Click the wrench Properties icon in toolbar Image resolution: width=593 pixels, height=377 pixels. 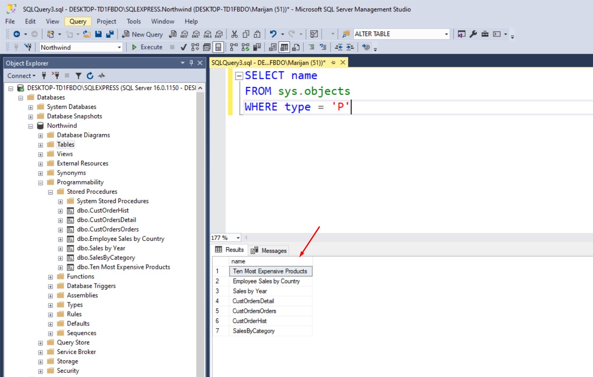[x=473, y=34]
